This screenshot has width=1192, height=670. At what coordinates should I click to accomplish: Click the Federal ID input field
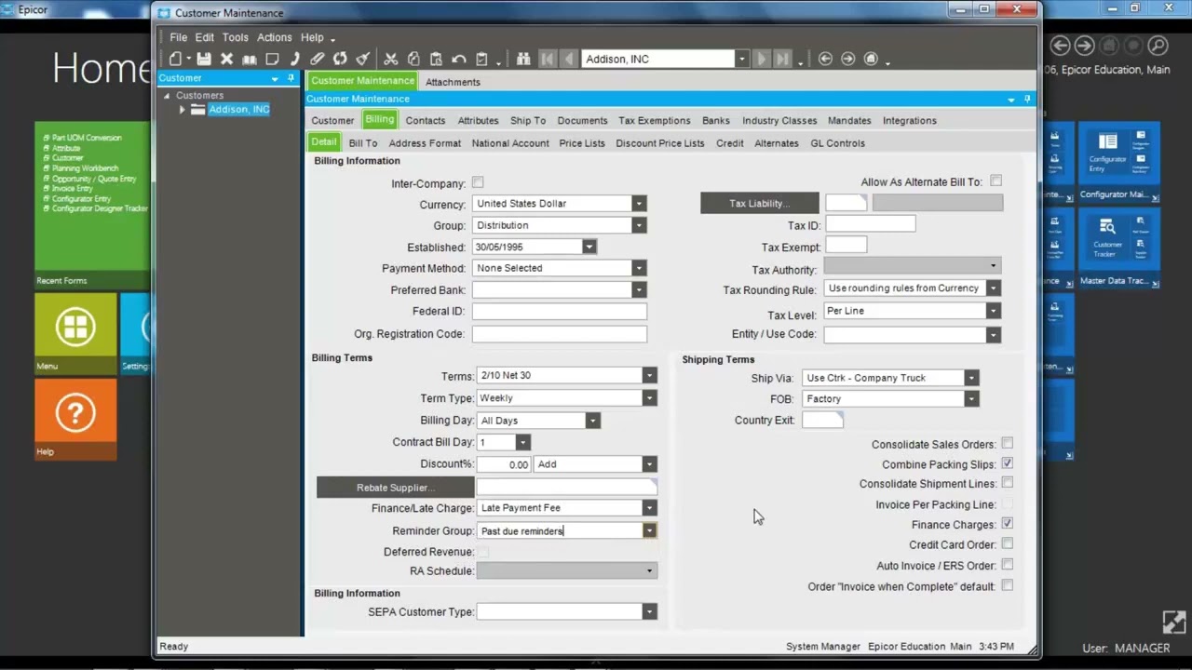click(559, 311)
